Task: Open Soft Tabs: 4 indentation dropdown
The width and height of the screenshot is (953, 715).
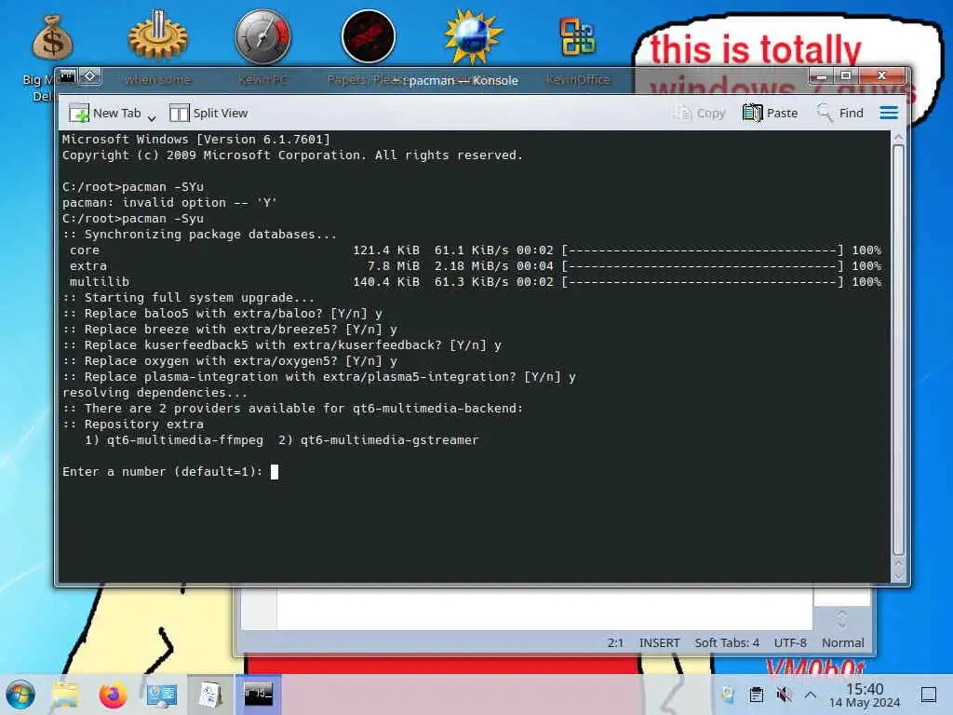Action: tap(727, 642)
